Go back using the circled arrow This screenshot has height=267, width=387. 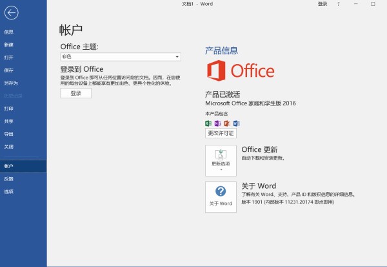point(12,13)
